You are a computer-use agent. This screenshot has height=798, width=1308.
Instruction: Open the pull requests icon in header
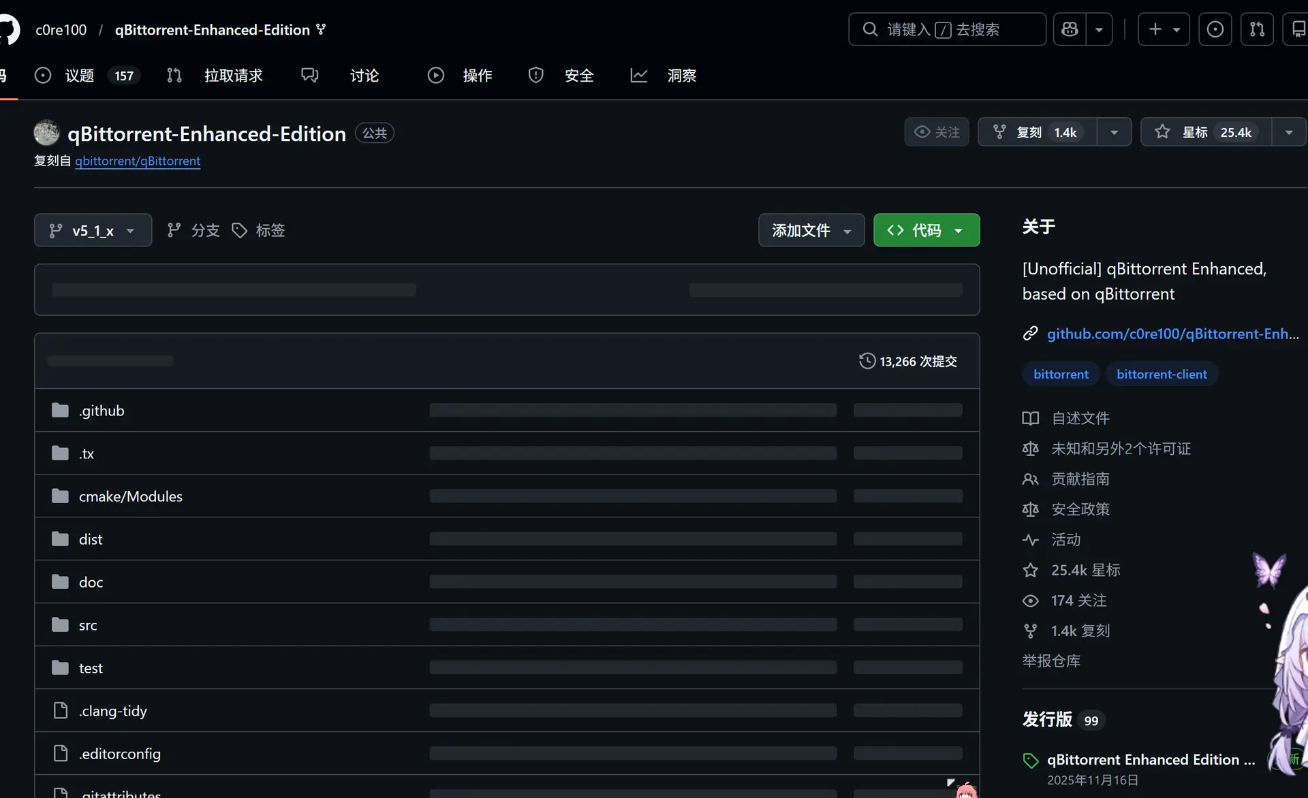(1257, 29)
